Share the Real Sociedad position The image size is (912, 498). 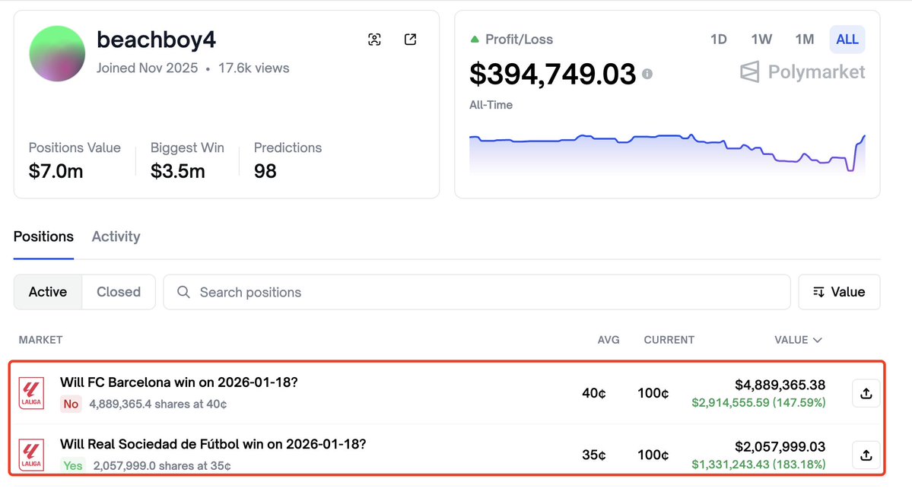(866, 455)
